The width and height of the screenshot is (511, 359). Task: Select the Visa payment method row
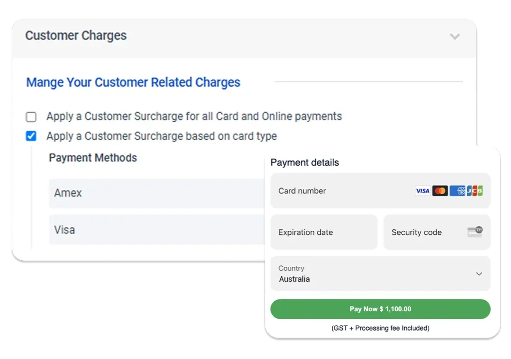coord(157,230)
